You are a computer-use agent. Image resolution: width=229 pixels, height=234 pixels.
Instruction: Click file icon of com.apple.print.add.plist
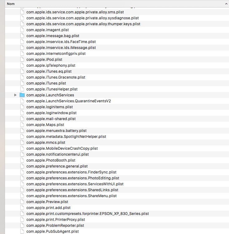click(x=22, y=208)
